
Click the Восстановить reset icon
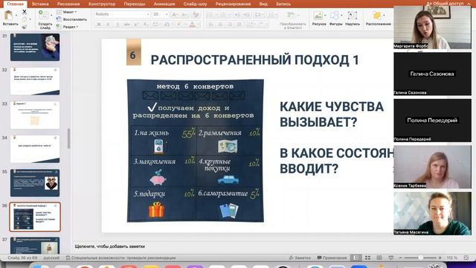[59, 19]
